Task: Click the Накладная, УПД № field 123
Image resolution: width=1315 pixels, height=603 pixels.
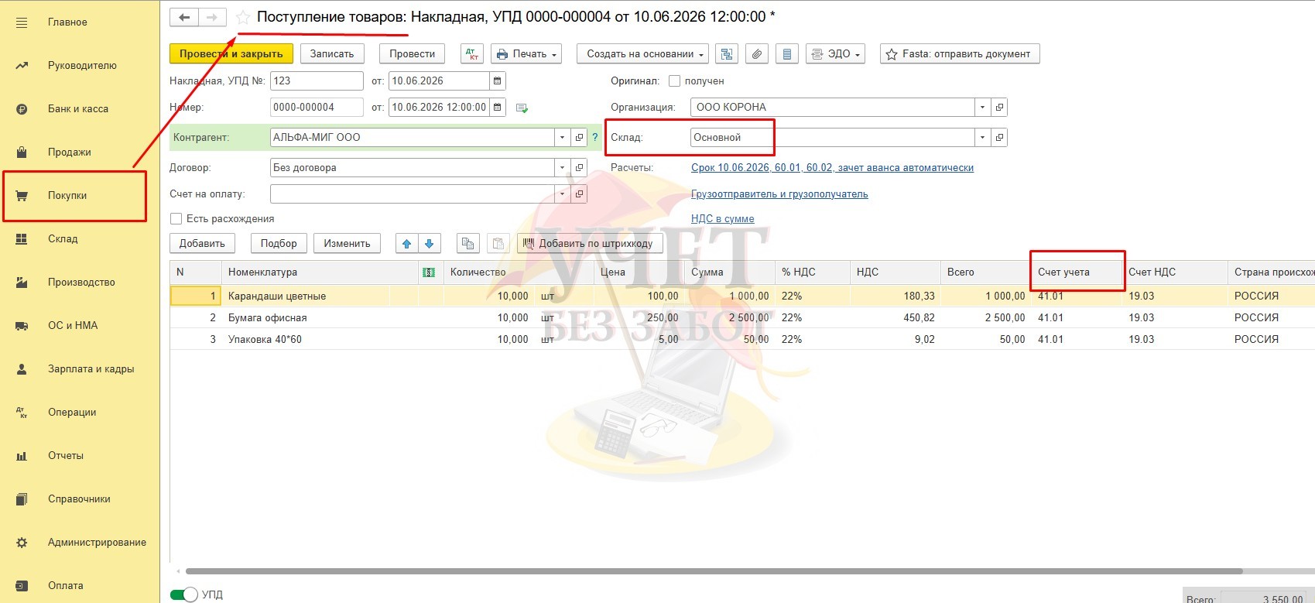Action: [317, 81]
